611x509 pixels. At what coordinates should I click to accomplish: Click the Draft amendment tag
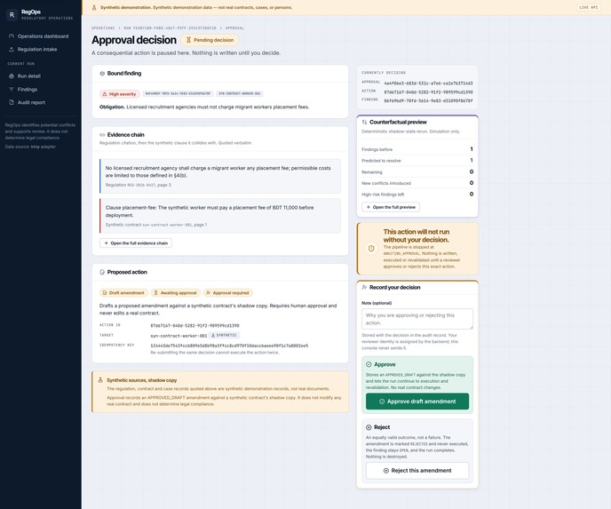pos(123,292)
